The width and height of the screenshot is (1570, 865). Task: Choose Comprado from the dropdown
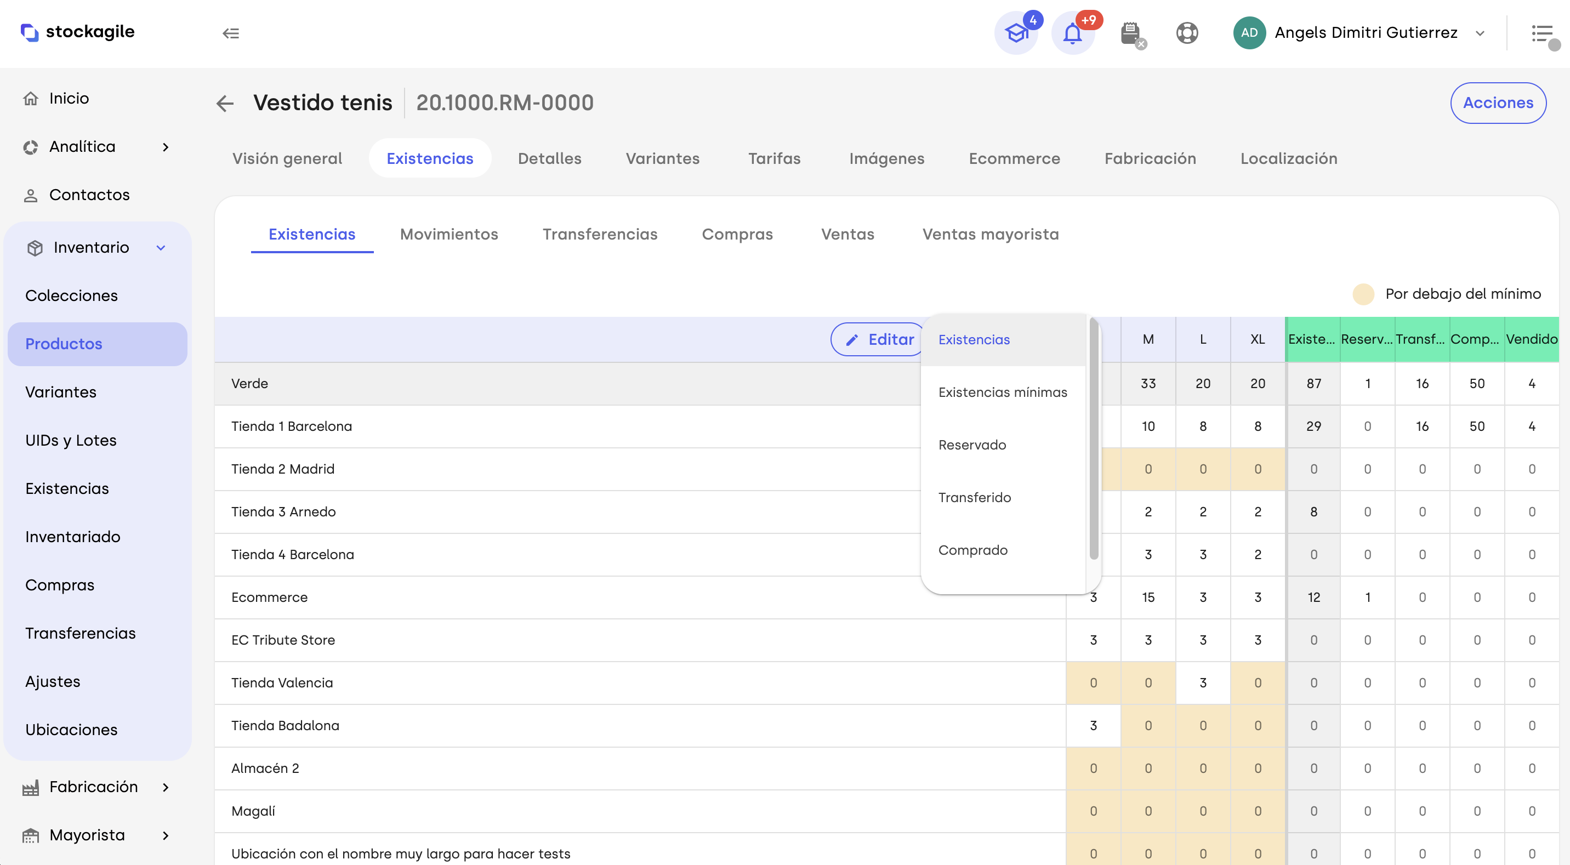(x=1003, y=550)
